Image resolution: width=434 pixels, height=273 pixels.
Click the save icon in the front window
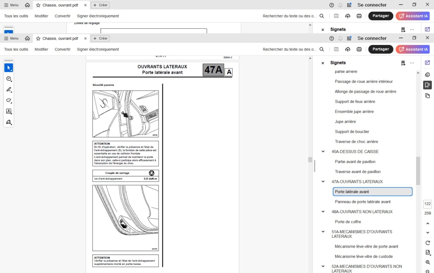click(336, 49)
